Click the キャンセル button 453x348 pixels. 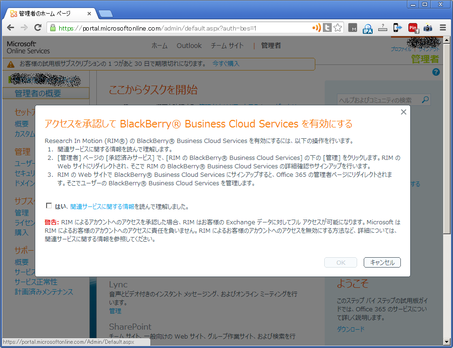coord(382,262)
